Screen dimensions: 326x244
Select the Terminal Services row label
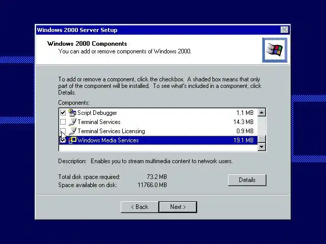(x=99, y=122)
